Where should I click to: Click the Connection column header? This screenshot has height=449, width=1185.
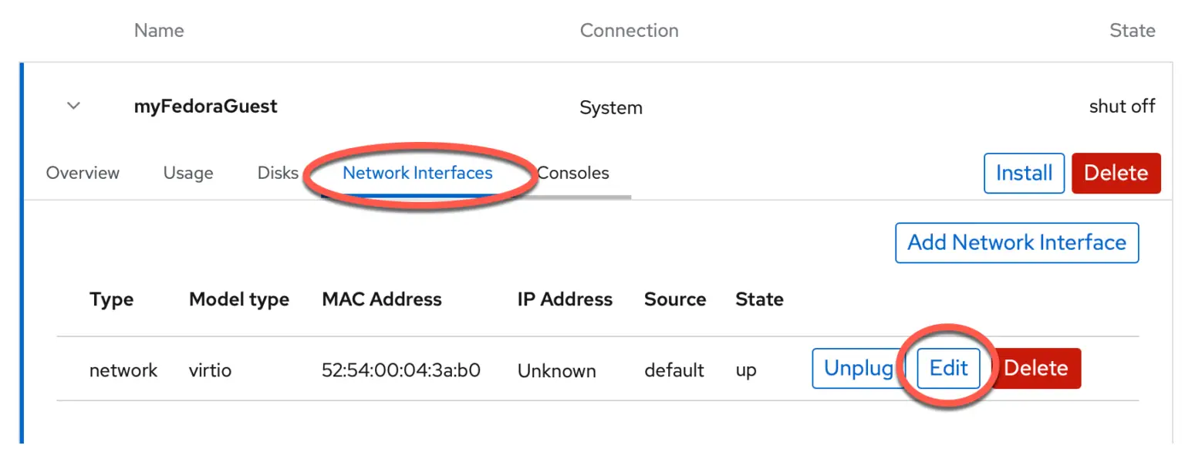click(x=629, y=31)
